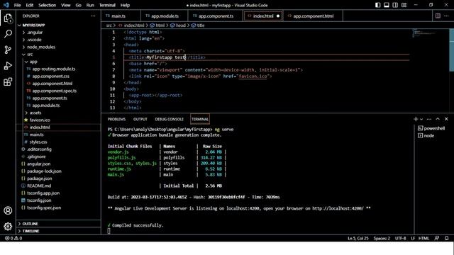The width and height of the screenshot is (454, 255).
Task: Click the VS Code logo icon
Action: pyautogui.click(x=6, y=5)
